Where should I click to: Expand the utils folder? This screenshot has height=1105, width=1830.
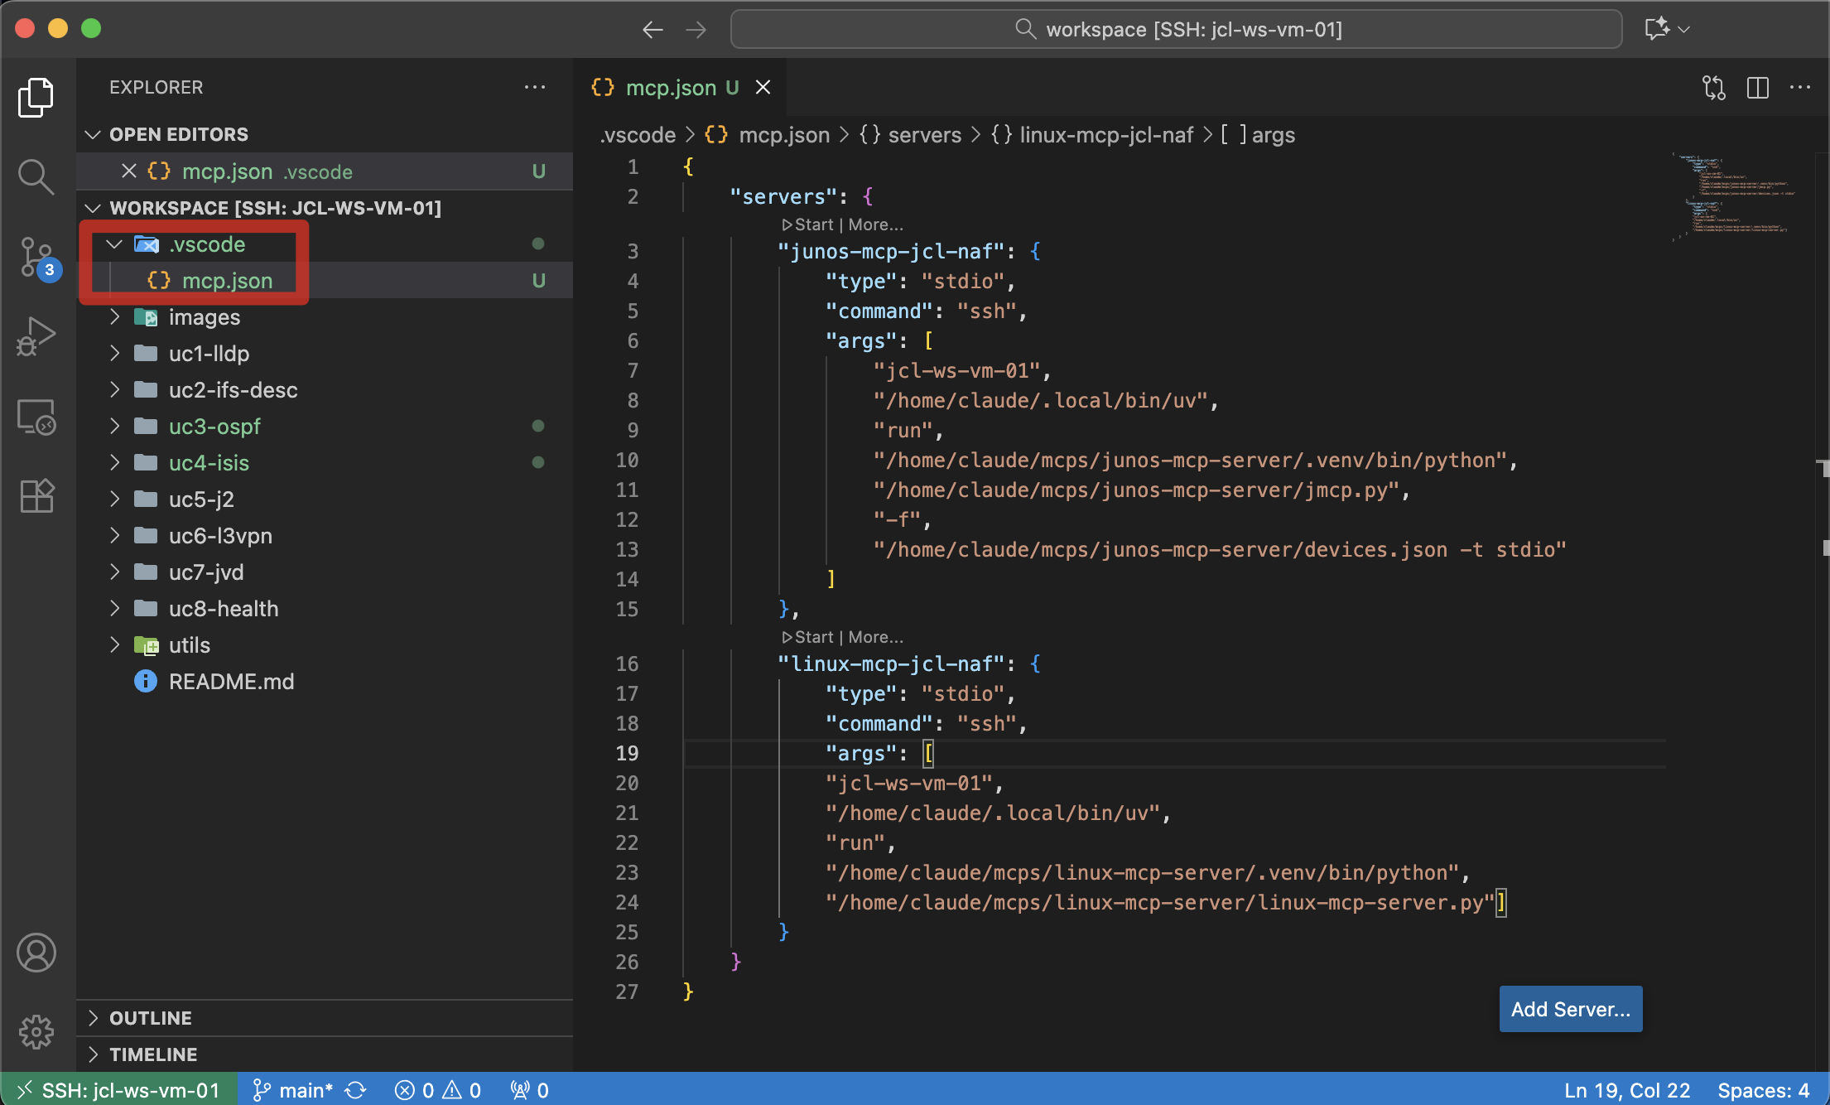click(x=114, y=644)
